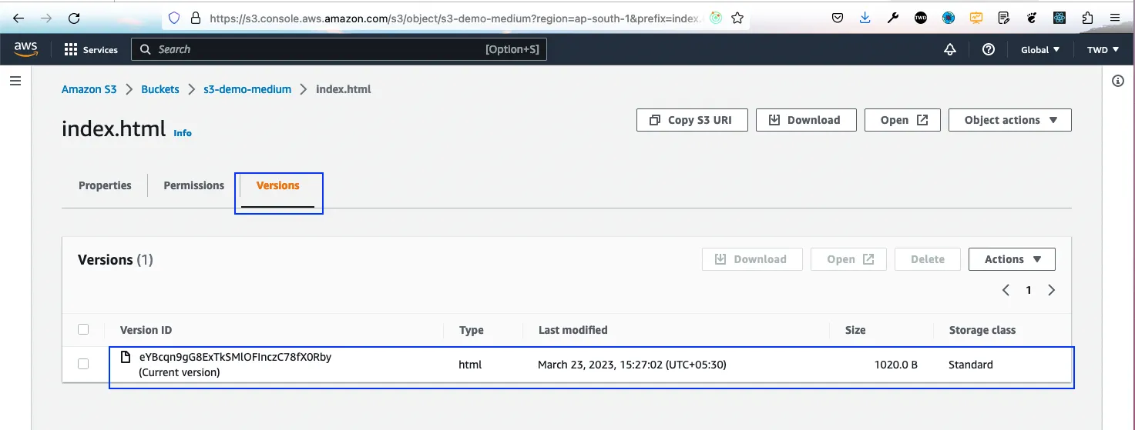This screenshot has width=1135, height=430.
Task: Click the top Download button near Copy S3 URI
Action: [806, 120]
